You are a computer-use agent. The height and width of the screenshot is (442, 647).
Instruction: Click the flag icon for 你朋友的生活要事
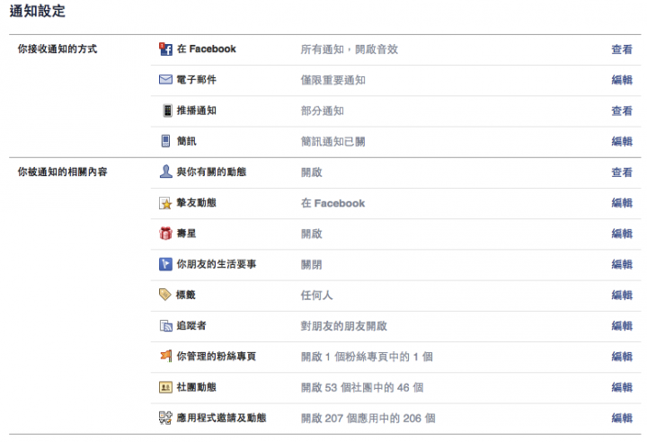pyautogui.click(x=165, y=264)
